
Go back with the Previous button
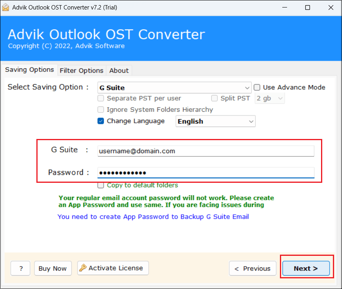252,268
